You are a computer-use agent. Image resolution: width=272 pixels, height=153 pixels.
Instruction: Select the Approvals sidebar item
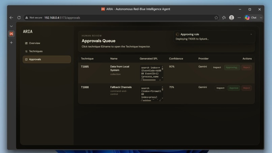pyautogui.click(x=47, y=59)
